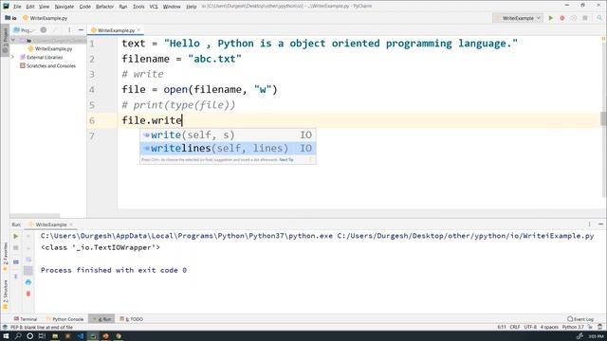Open the Terminal tool window tab

pos(26,319)
